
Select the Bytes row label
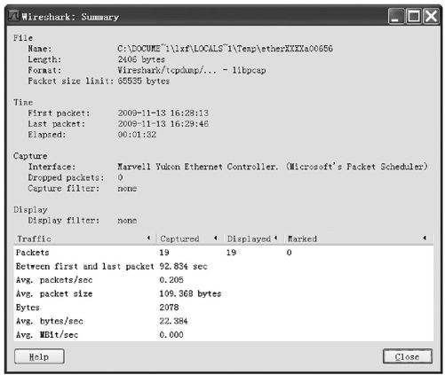pyautogui.click(x=28, y=308)
